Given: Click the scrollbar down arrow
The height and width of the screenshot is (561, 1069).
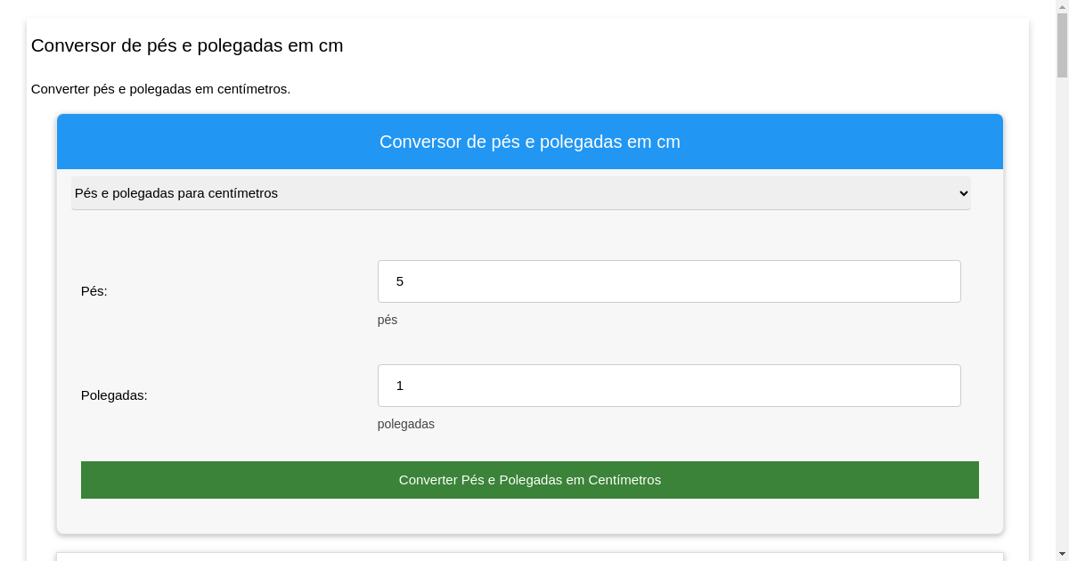Looking at the screenshot, I should click(1062, 555).
